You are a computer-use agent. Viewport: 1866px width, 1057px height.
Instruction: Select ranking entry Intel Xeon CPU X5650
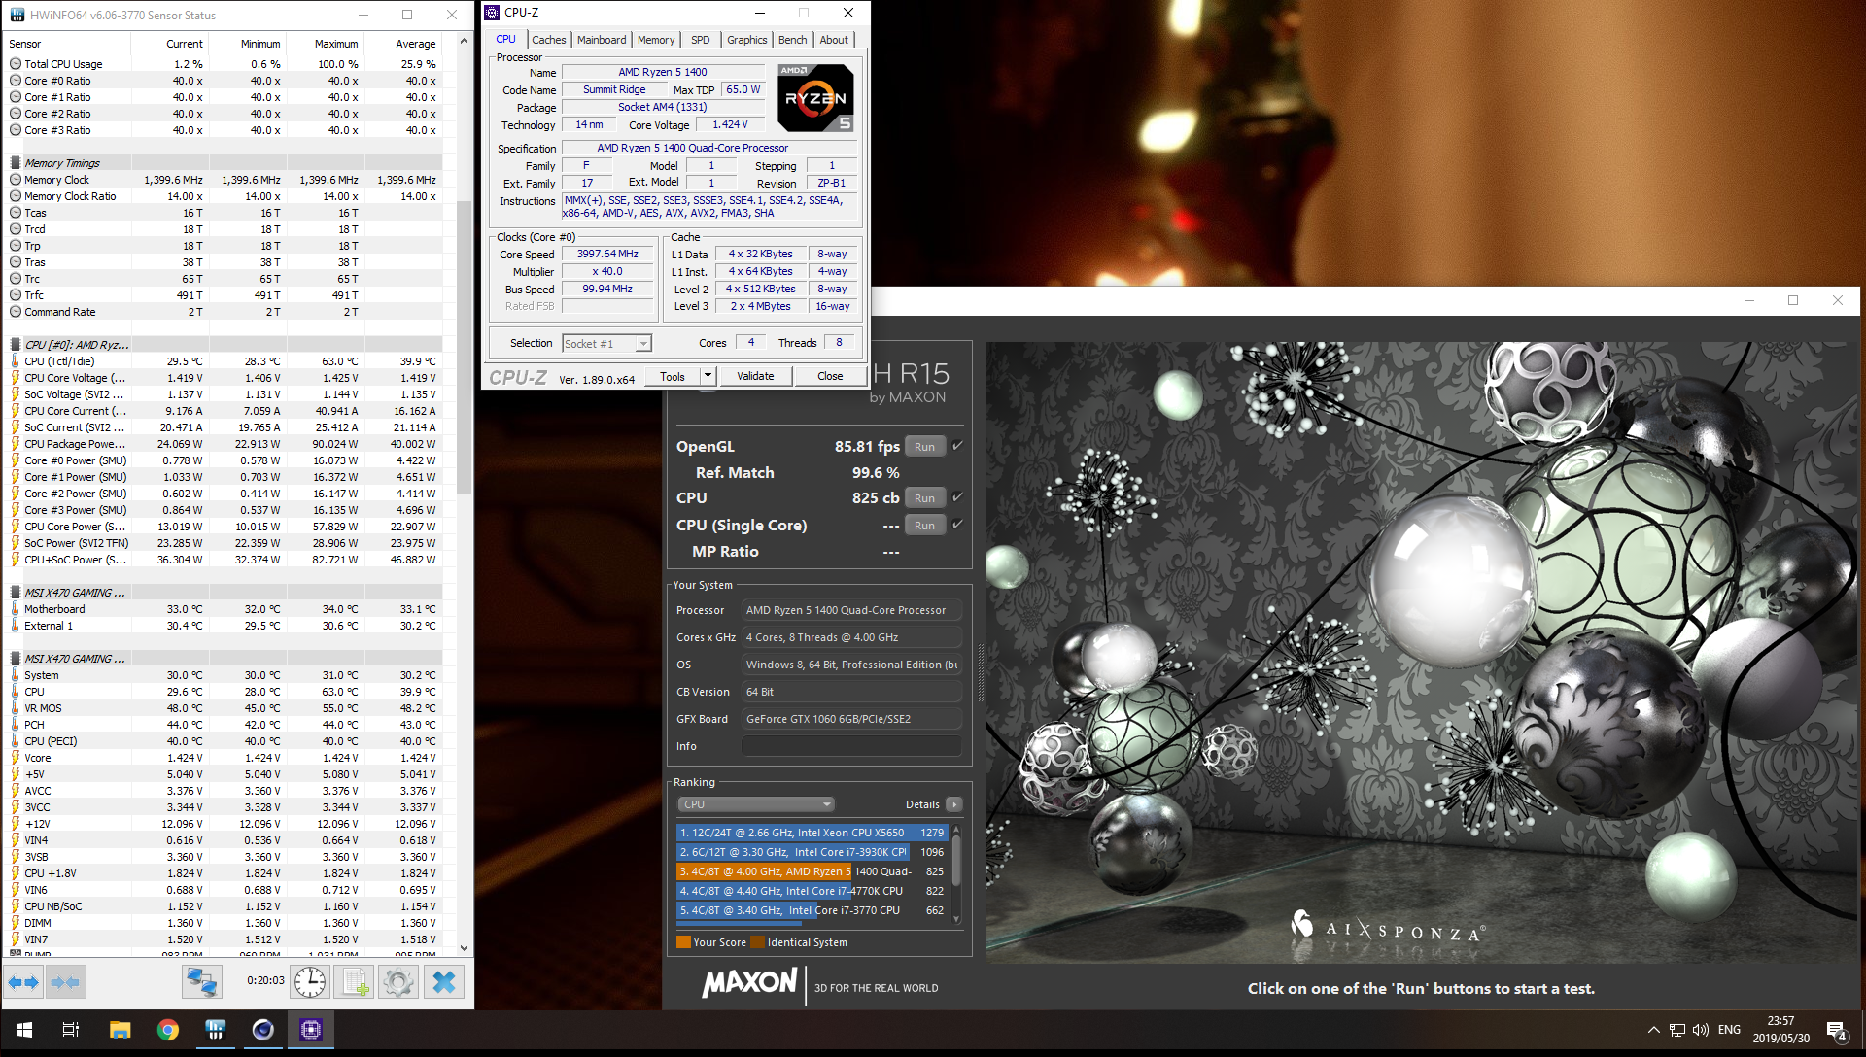812,833
